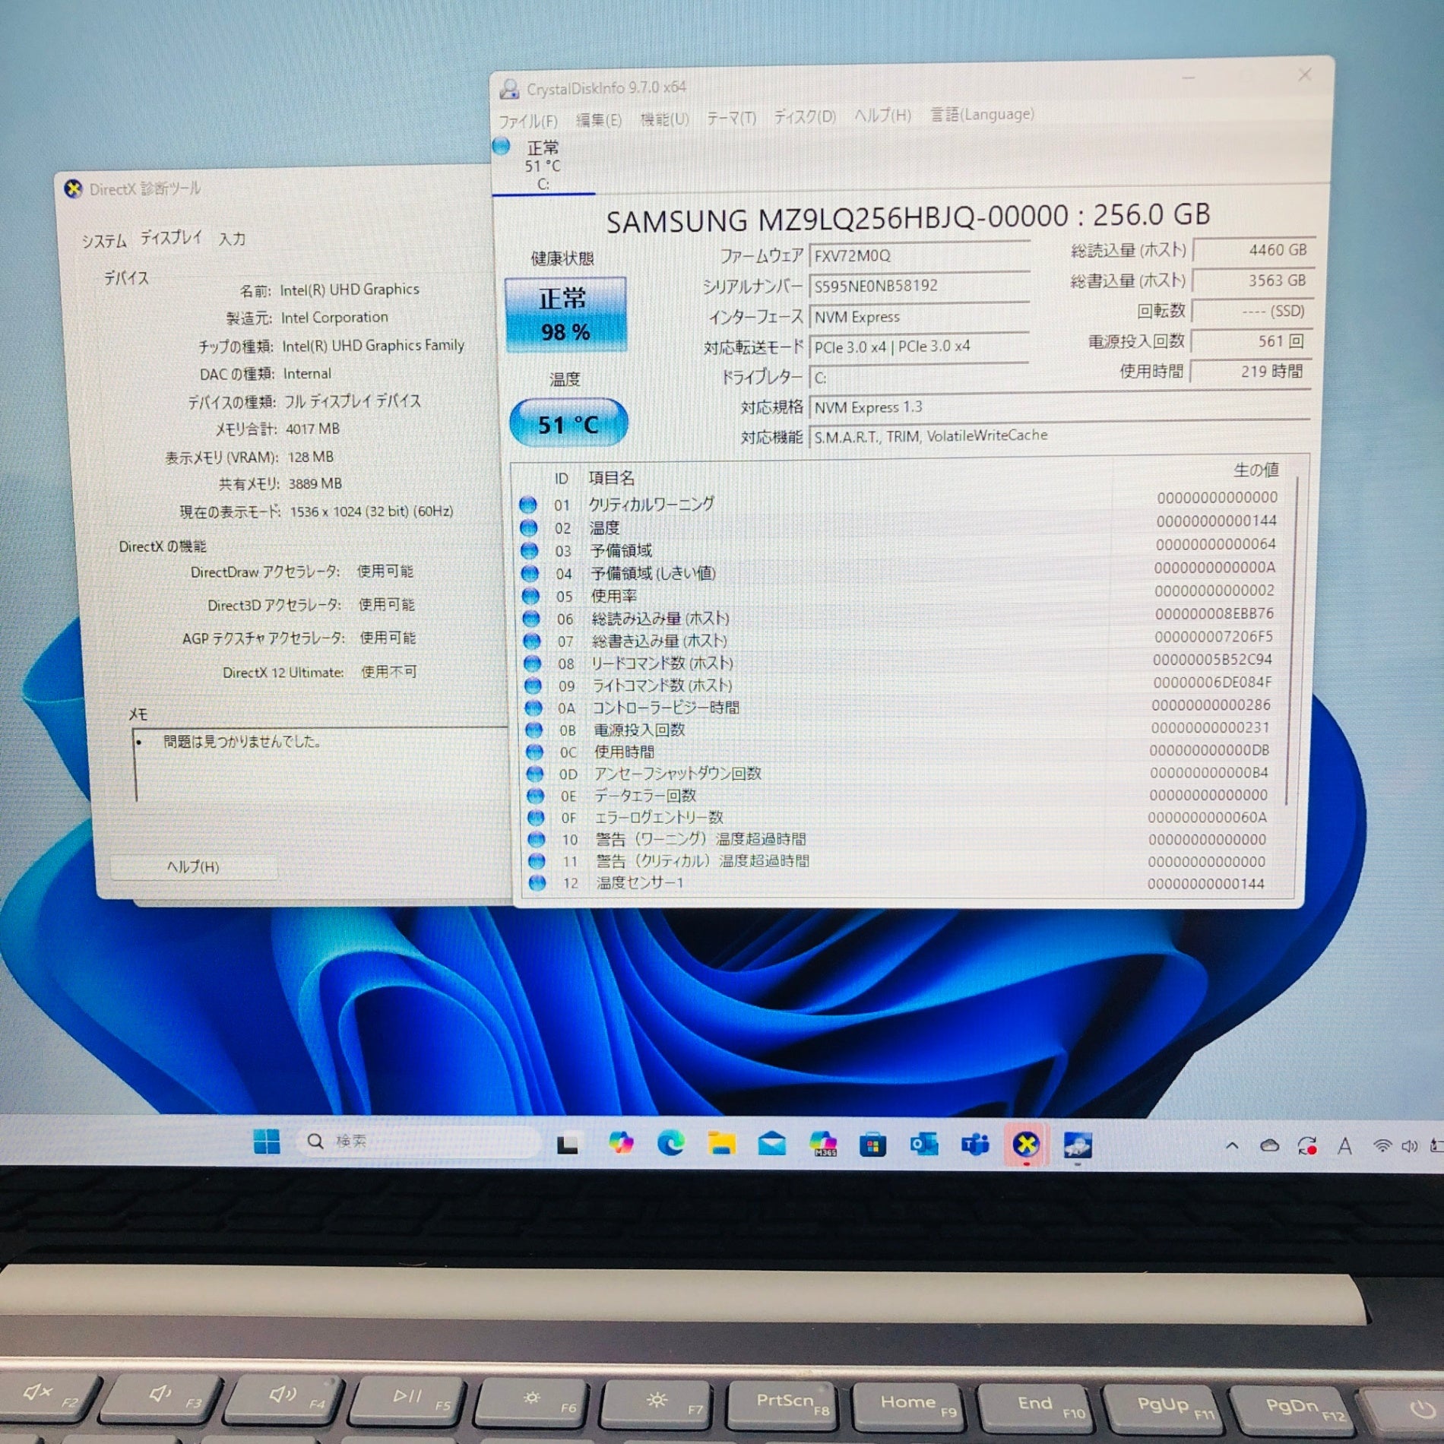
Task: Open File Explorer from the taskbar
Action: pos(721,1144)
